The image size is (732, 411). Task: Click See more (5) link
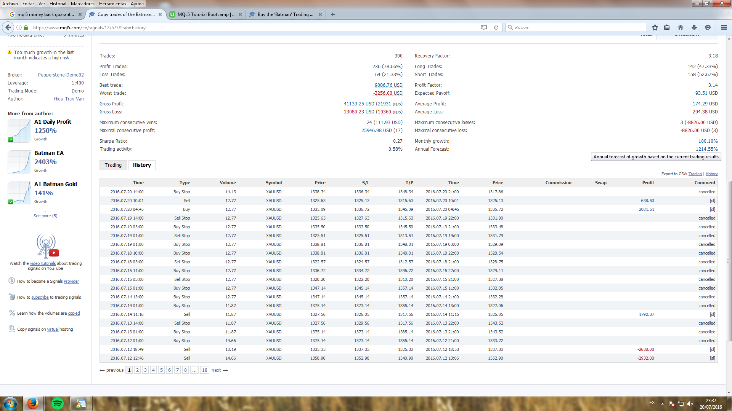pyautogui.click(x=45, y=216)
